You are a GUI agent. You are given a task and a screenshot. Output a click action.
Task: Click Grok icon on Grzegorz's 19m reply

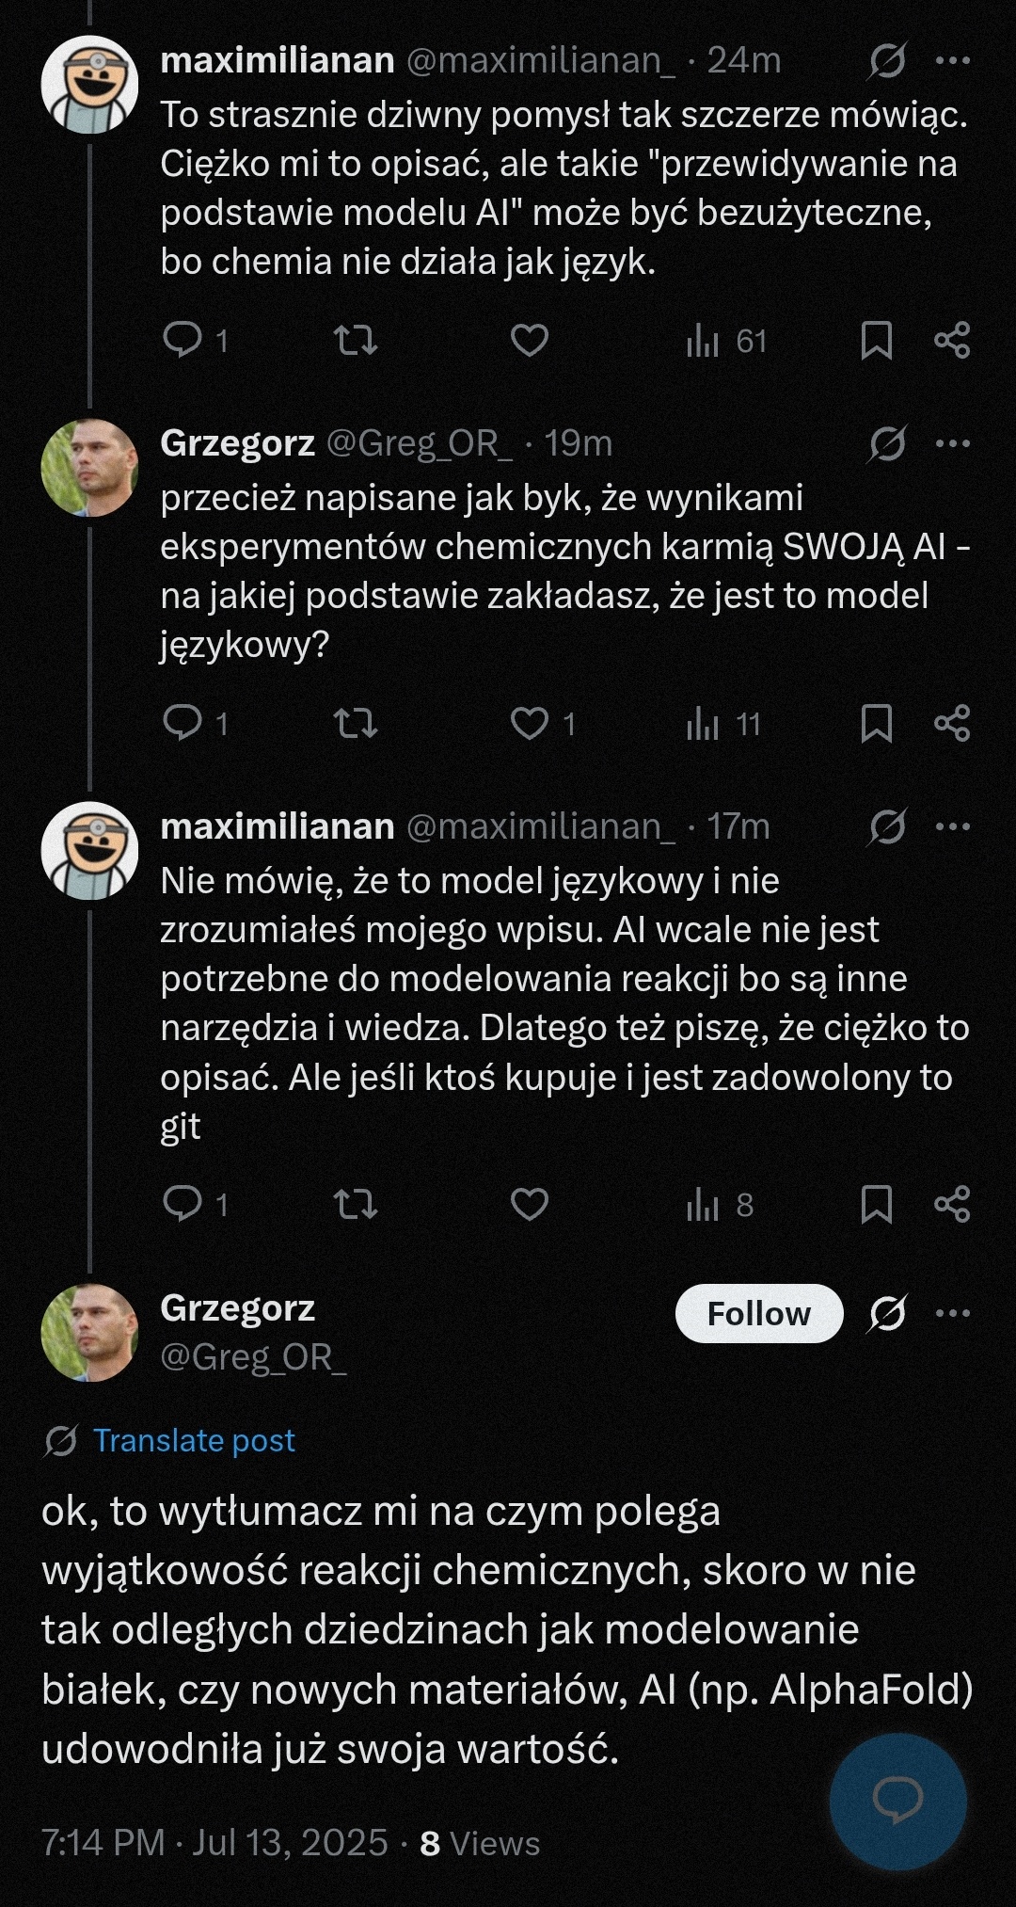pos(887,443)
